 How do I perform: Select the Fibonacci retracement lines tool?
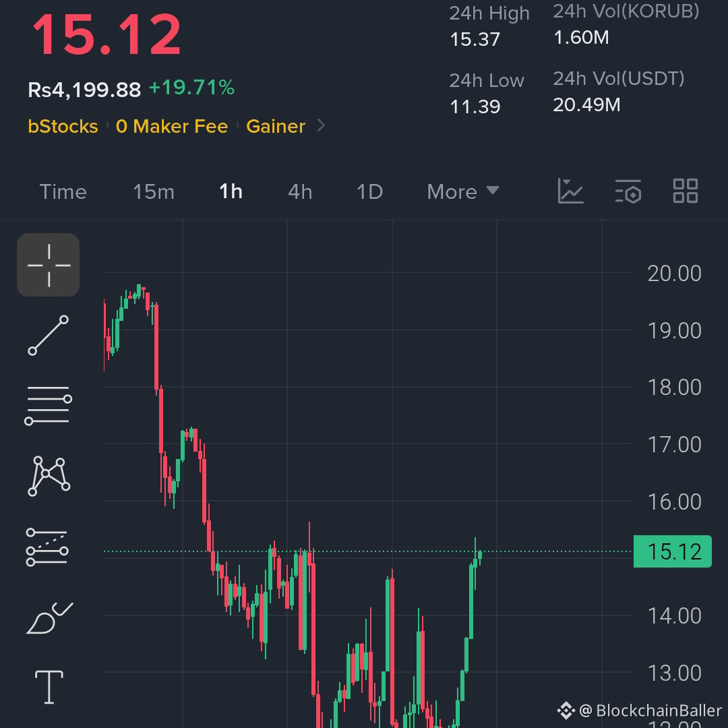tap(47, 547)
